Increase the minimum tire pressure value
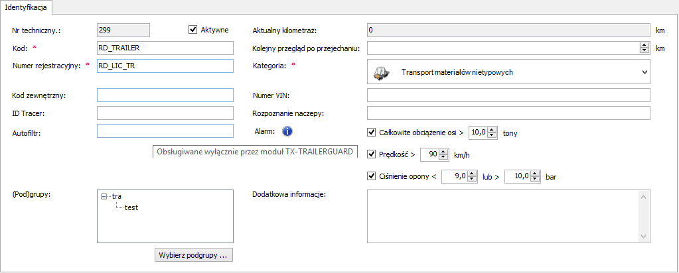This screenshot has width=679, height=273. tap(472, 174)
